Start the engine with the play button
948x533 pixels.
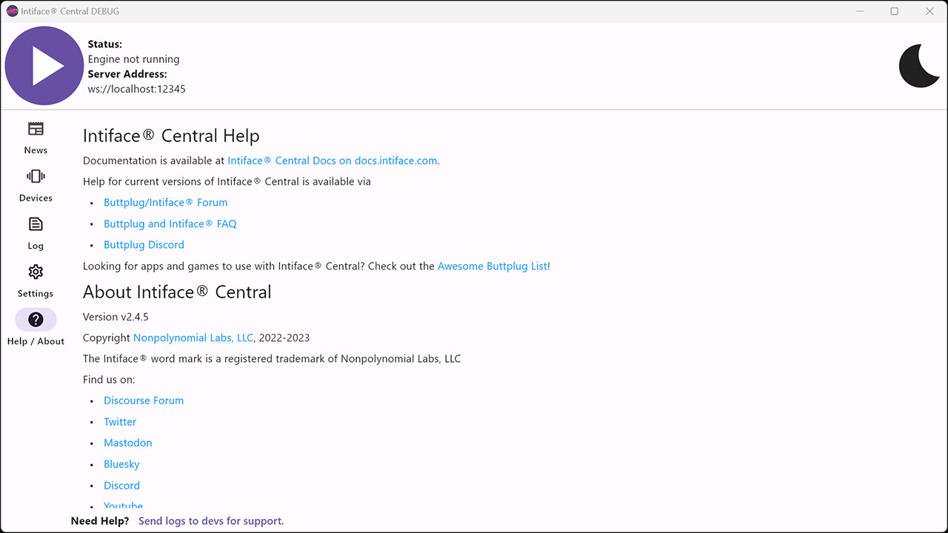click(44, 65)
